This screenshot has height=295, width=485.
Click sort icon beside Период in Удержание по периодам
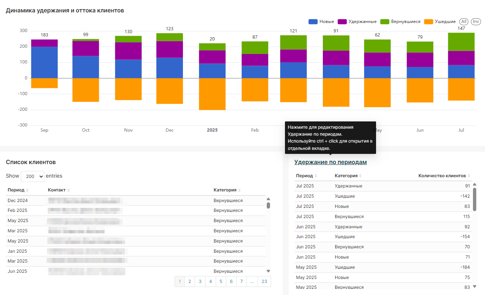pos(316,176)
